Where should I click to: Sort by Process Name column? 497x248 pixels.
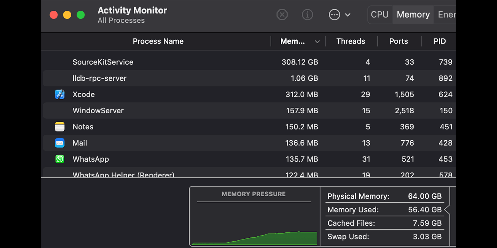click(158, 41)
